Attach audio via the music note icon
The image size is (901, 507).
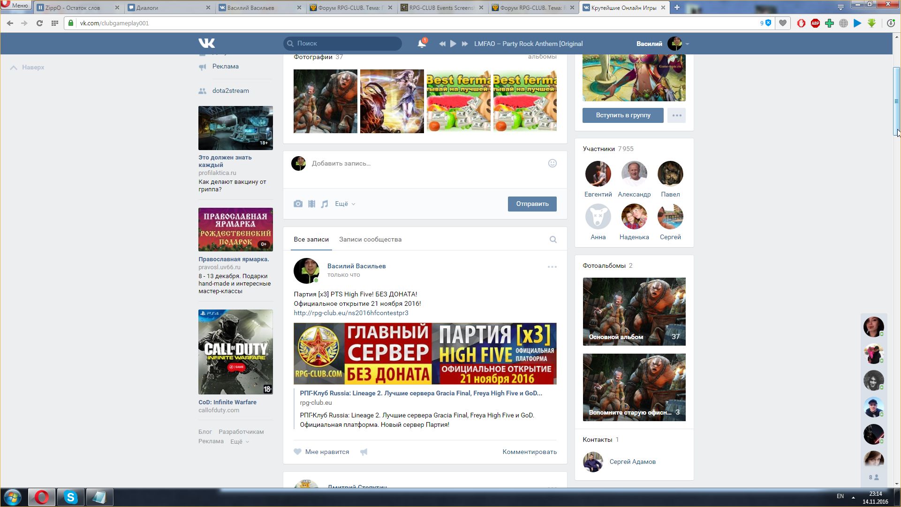pos(325,204)
